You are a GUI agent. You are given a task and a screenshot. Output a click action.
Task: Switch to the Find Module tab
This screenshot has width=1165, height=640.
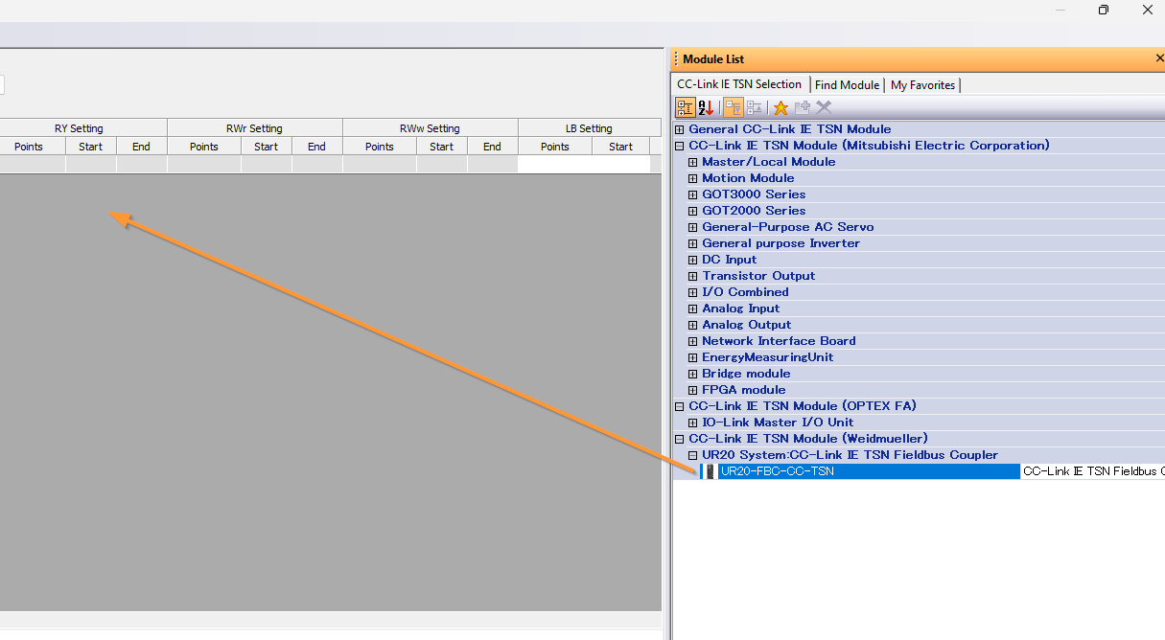(x=847, y=85)
